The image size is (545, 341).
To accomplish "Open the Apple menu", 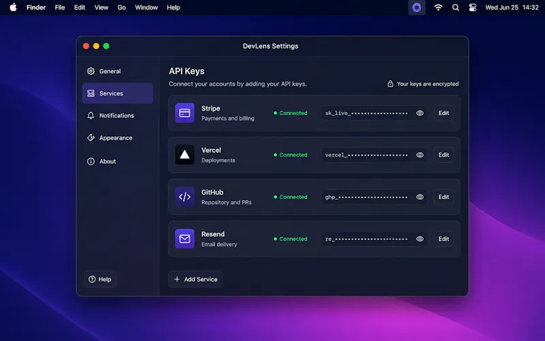I will point(13,8).
